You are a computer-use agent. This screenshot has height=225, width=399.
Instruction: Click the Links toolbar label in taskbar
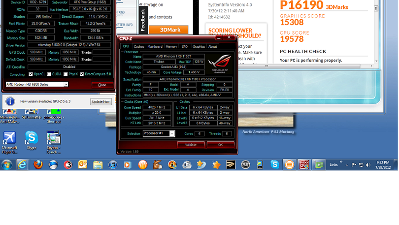point(333,165)
